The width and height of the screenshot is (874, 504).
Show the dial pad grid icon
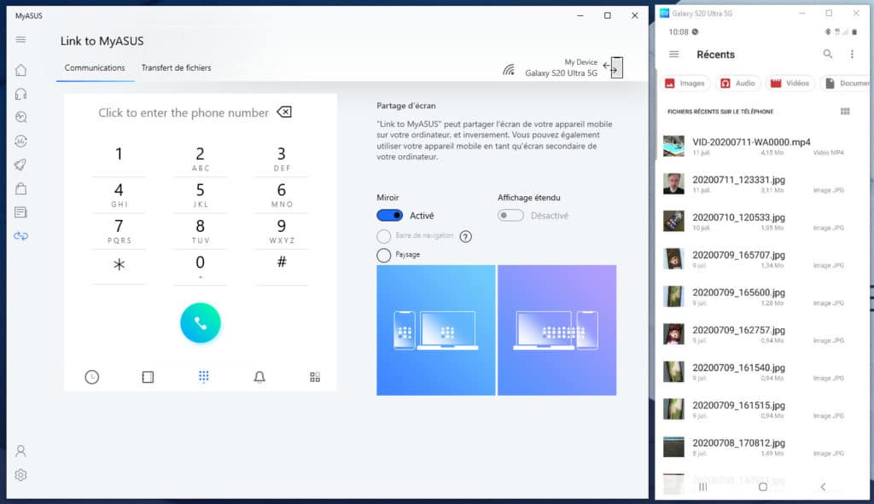(x=203, y=377)
